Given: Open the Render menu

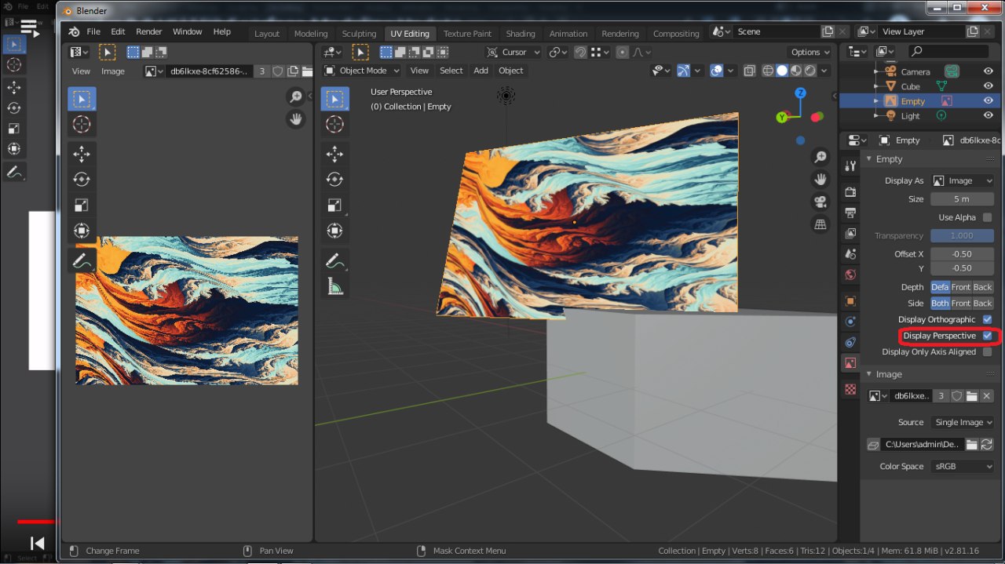Looking at the screenshot, I should pyautogui.click(x=149, y=31).
